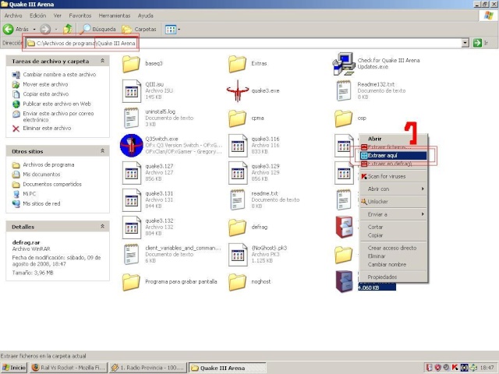This screenshot has width=499, height=374.
Task: Open Mis documentos link
Action: [41, 175]
